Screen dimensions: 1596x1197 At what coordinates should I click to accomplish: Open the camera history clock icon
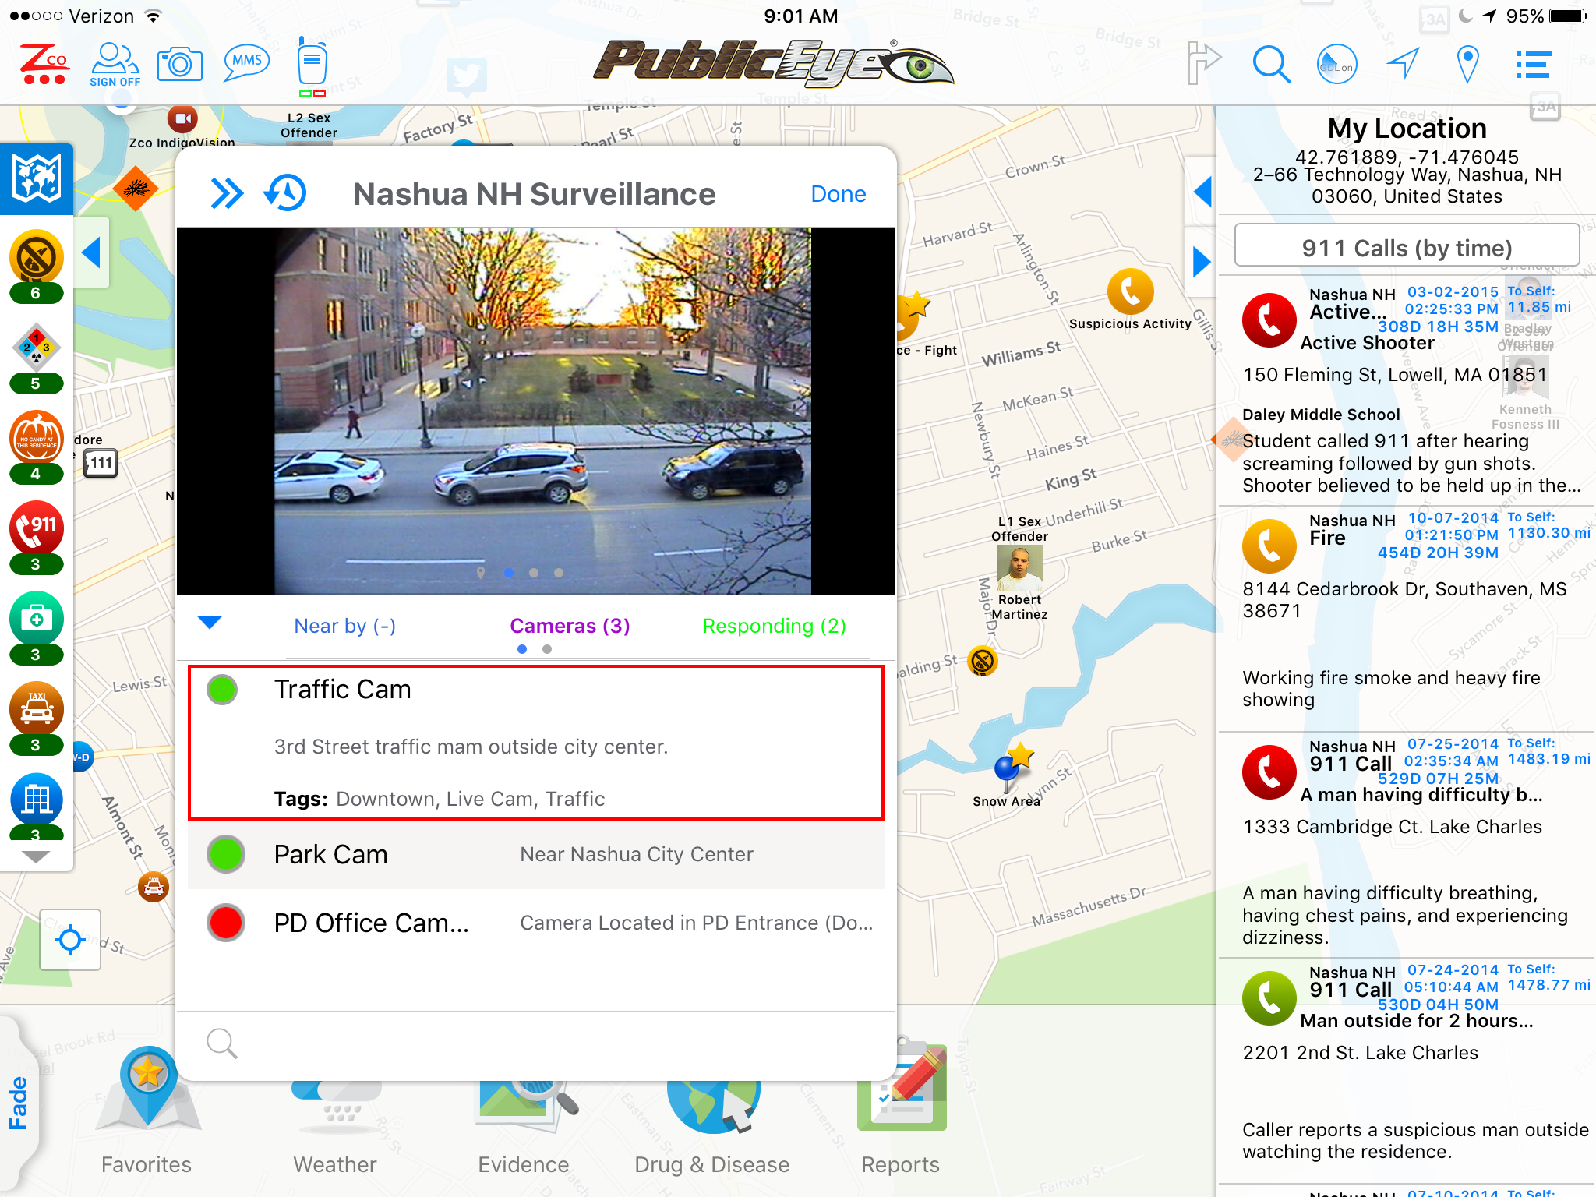click(x=285, y=192)
